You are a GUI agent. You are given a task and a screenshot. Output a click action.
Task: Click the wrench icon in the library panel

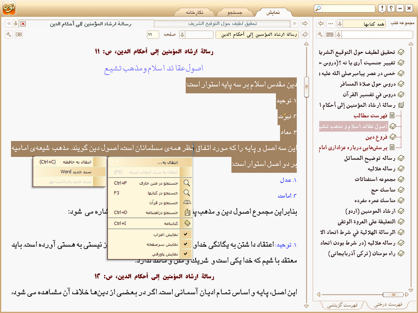tap(321, 35)
